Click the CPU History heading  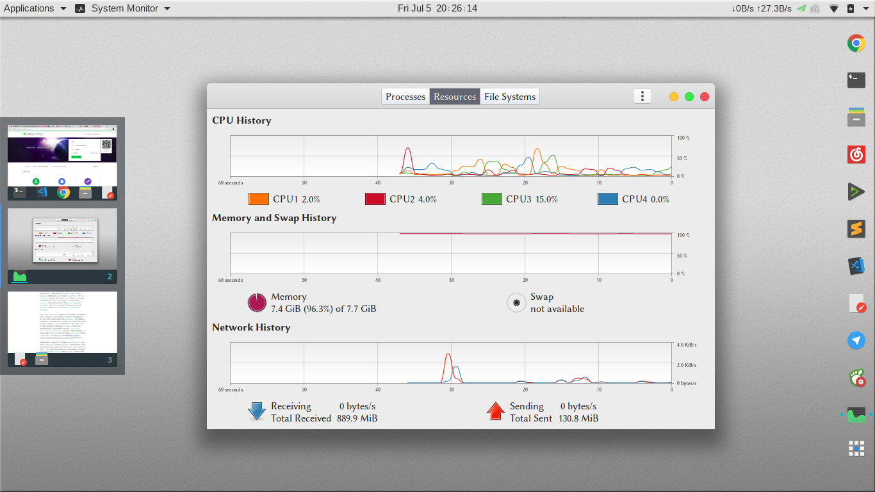pyautogui.click(x=241, y=120)
